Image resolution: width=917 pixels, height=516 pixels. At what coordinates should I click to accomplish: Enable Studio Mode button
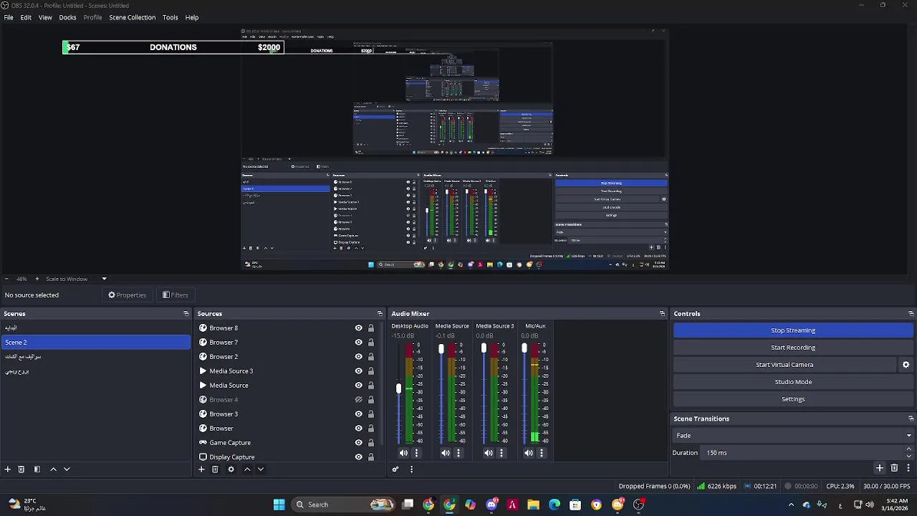pos(793,382)
